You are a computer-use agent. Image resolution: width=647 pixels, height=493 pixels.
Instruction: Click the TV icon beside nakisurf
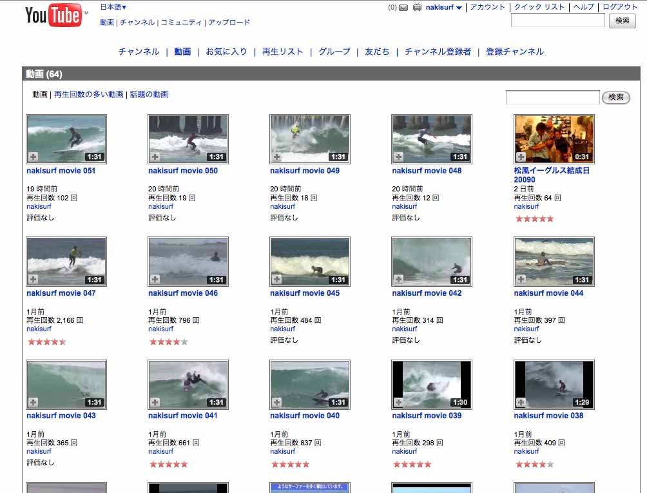(x=417, y=7)
